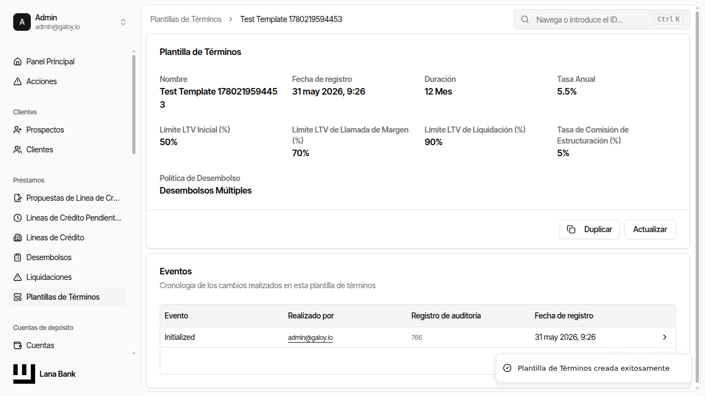Viewport: 705px width, 396px height.
Task: Click the Plantillas de Términos layout icon
Action: 18,297
